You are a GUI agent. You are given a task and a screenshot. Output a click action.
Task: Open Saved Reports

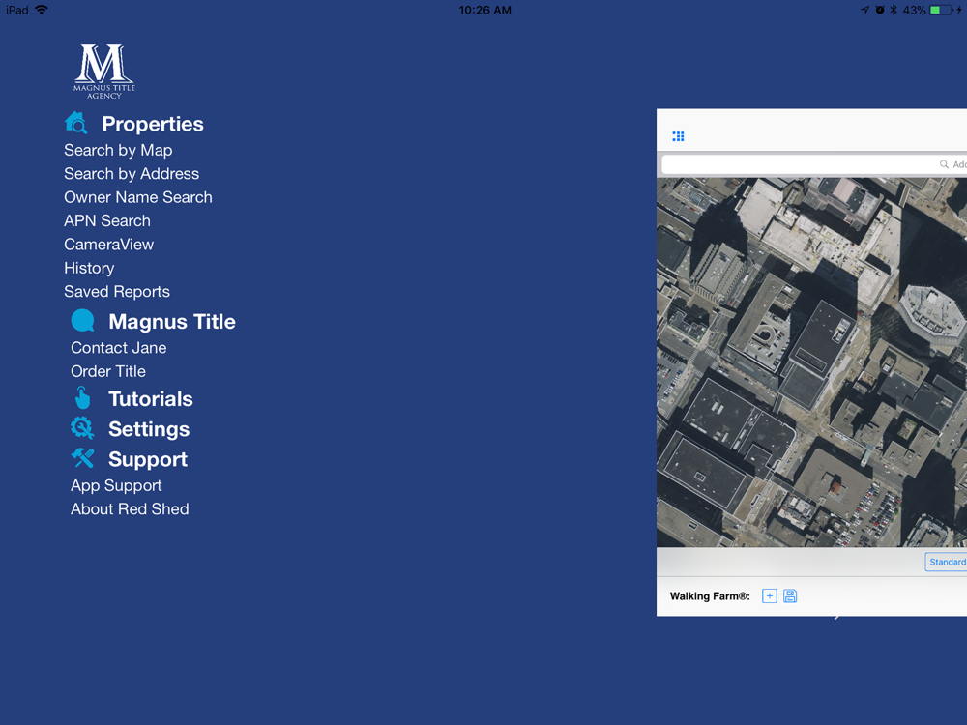(x=117, y=291)
